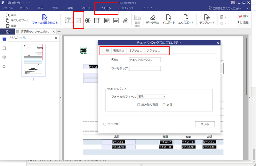The height and width of the screenshot is (166, 256).
Task: Select the list box form tool
Action: (107, 20)
